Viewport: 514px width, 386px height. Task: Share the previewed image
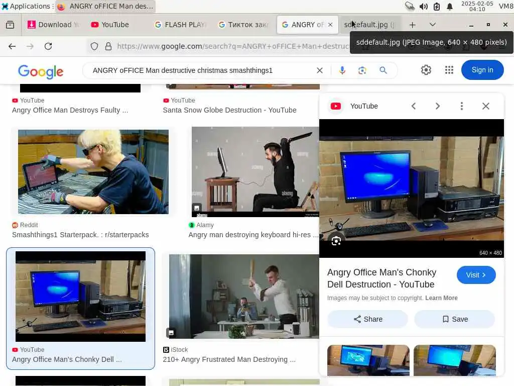point(367,319)
